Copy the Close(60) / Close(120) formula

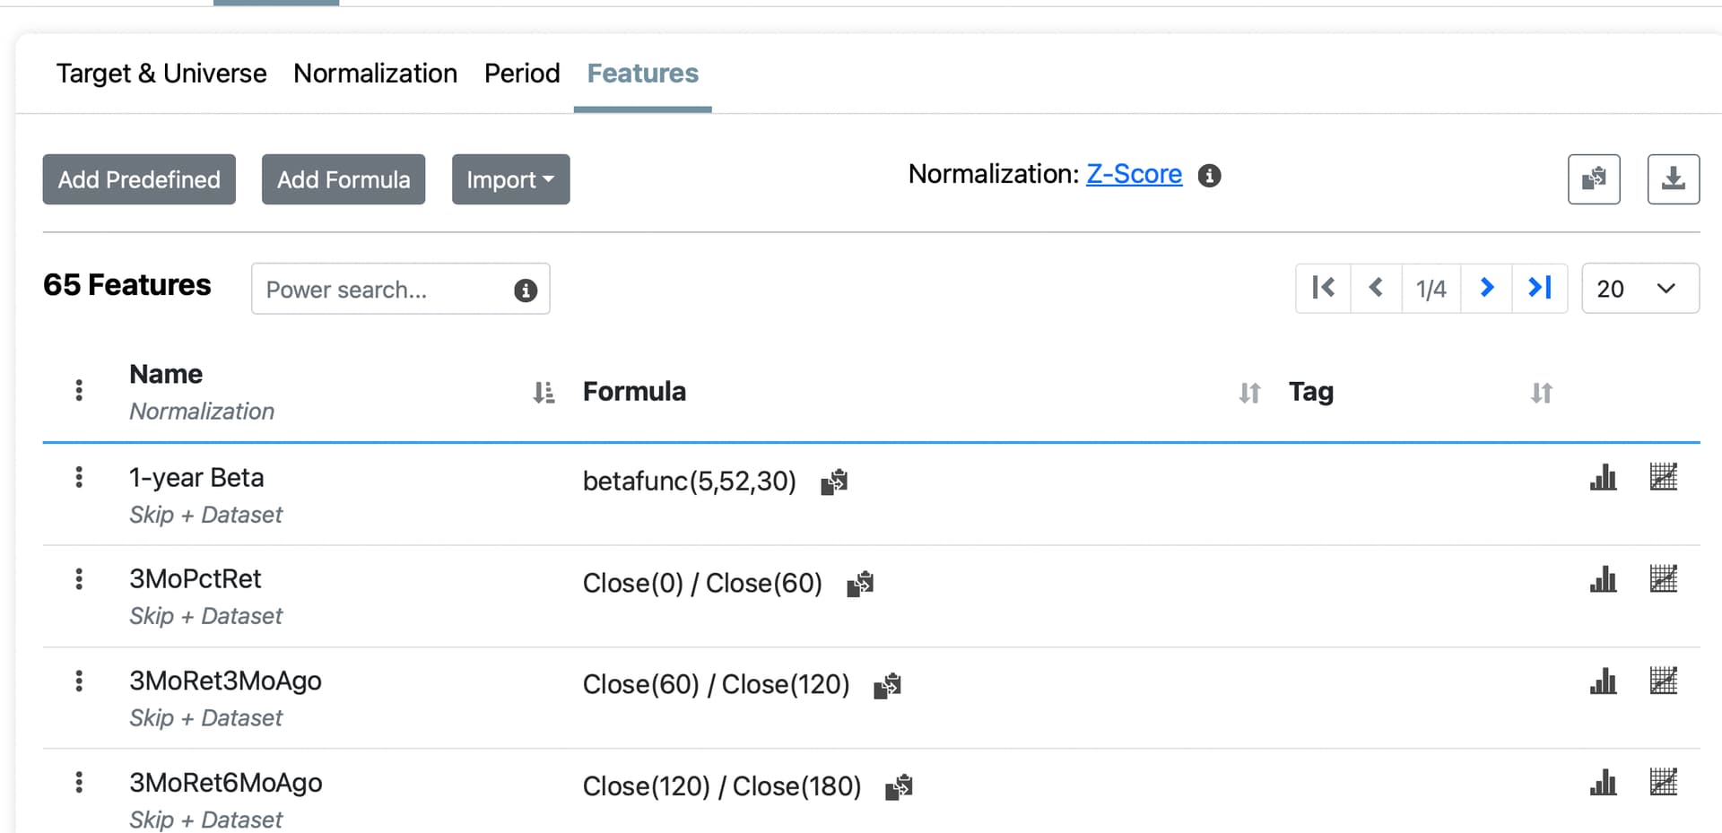click(x=887, y=686)
